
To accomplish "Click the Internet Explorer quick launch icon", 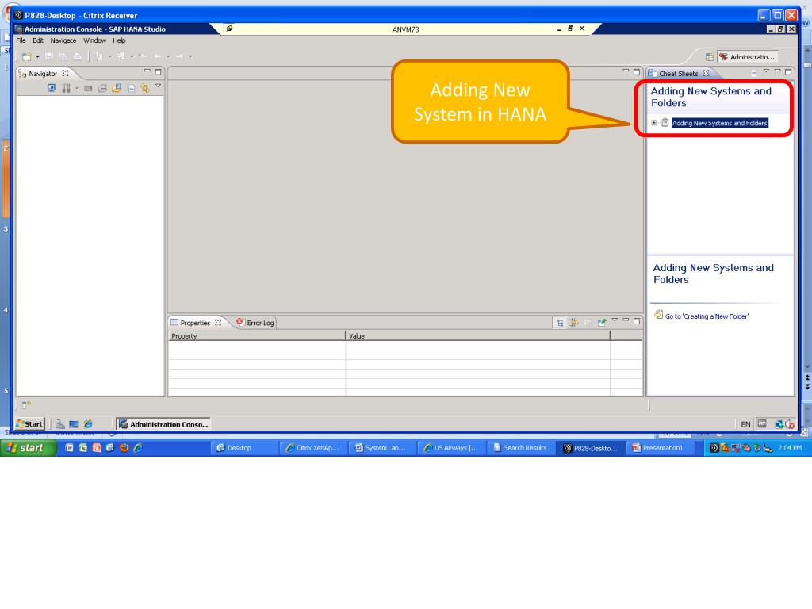I will point(138,448).
